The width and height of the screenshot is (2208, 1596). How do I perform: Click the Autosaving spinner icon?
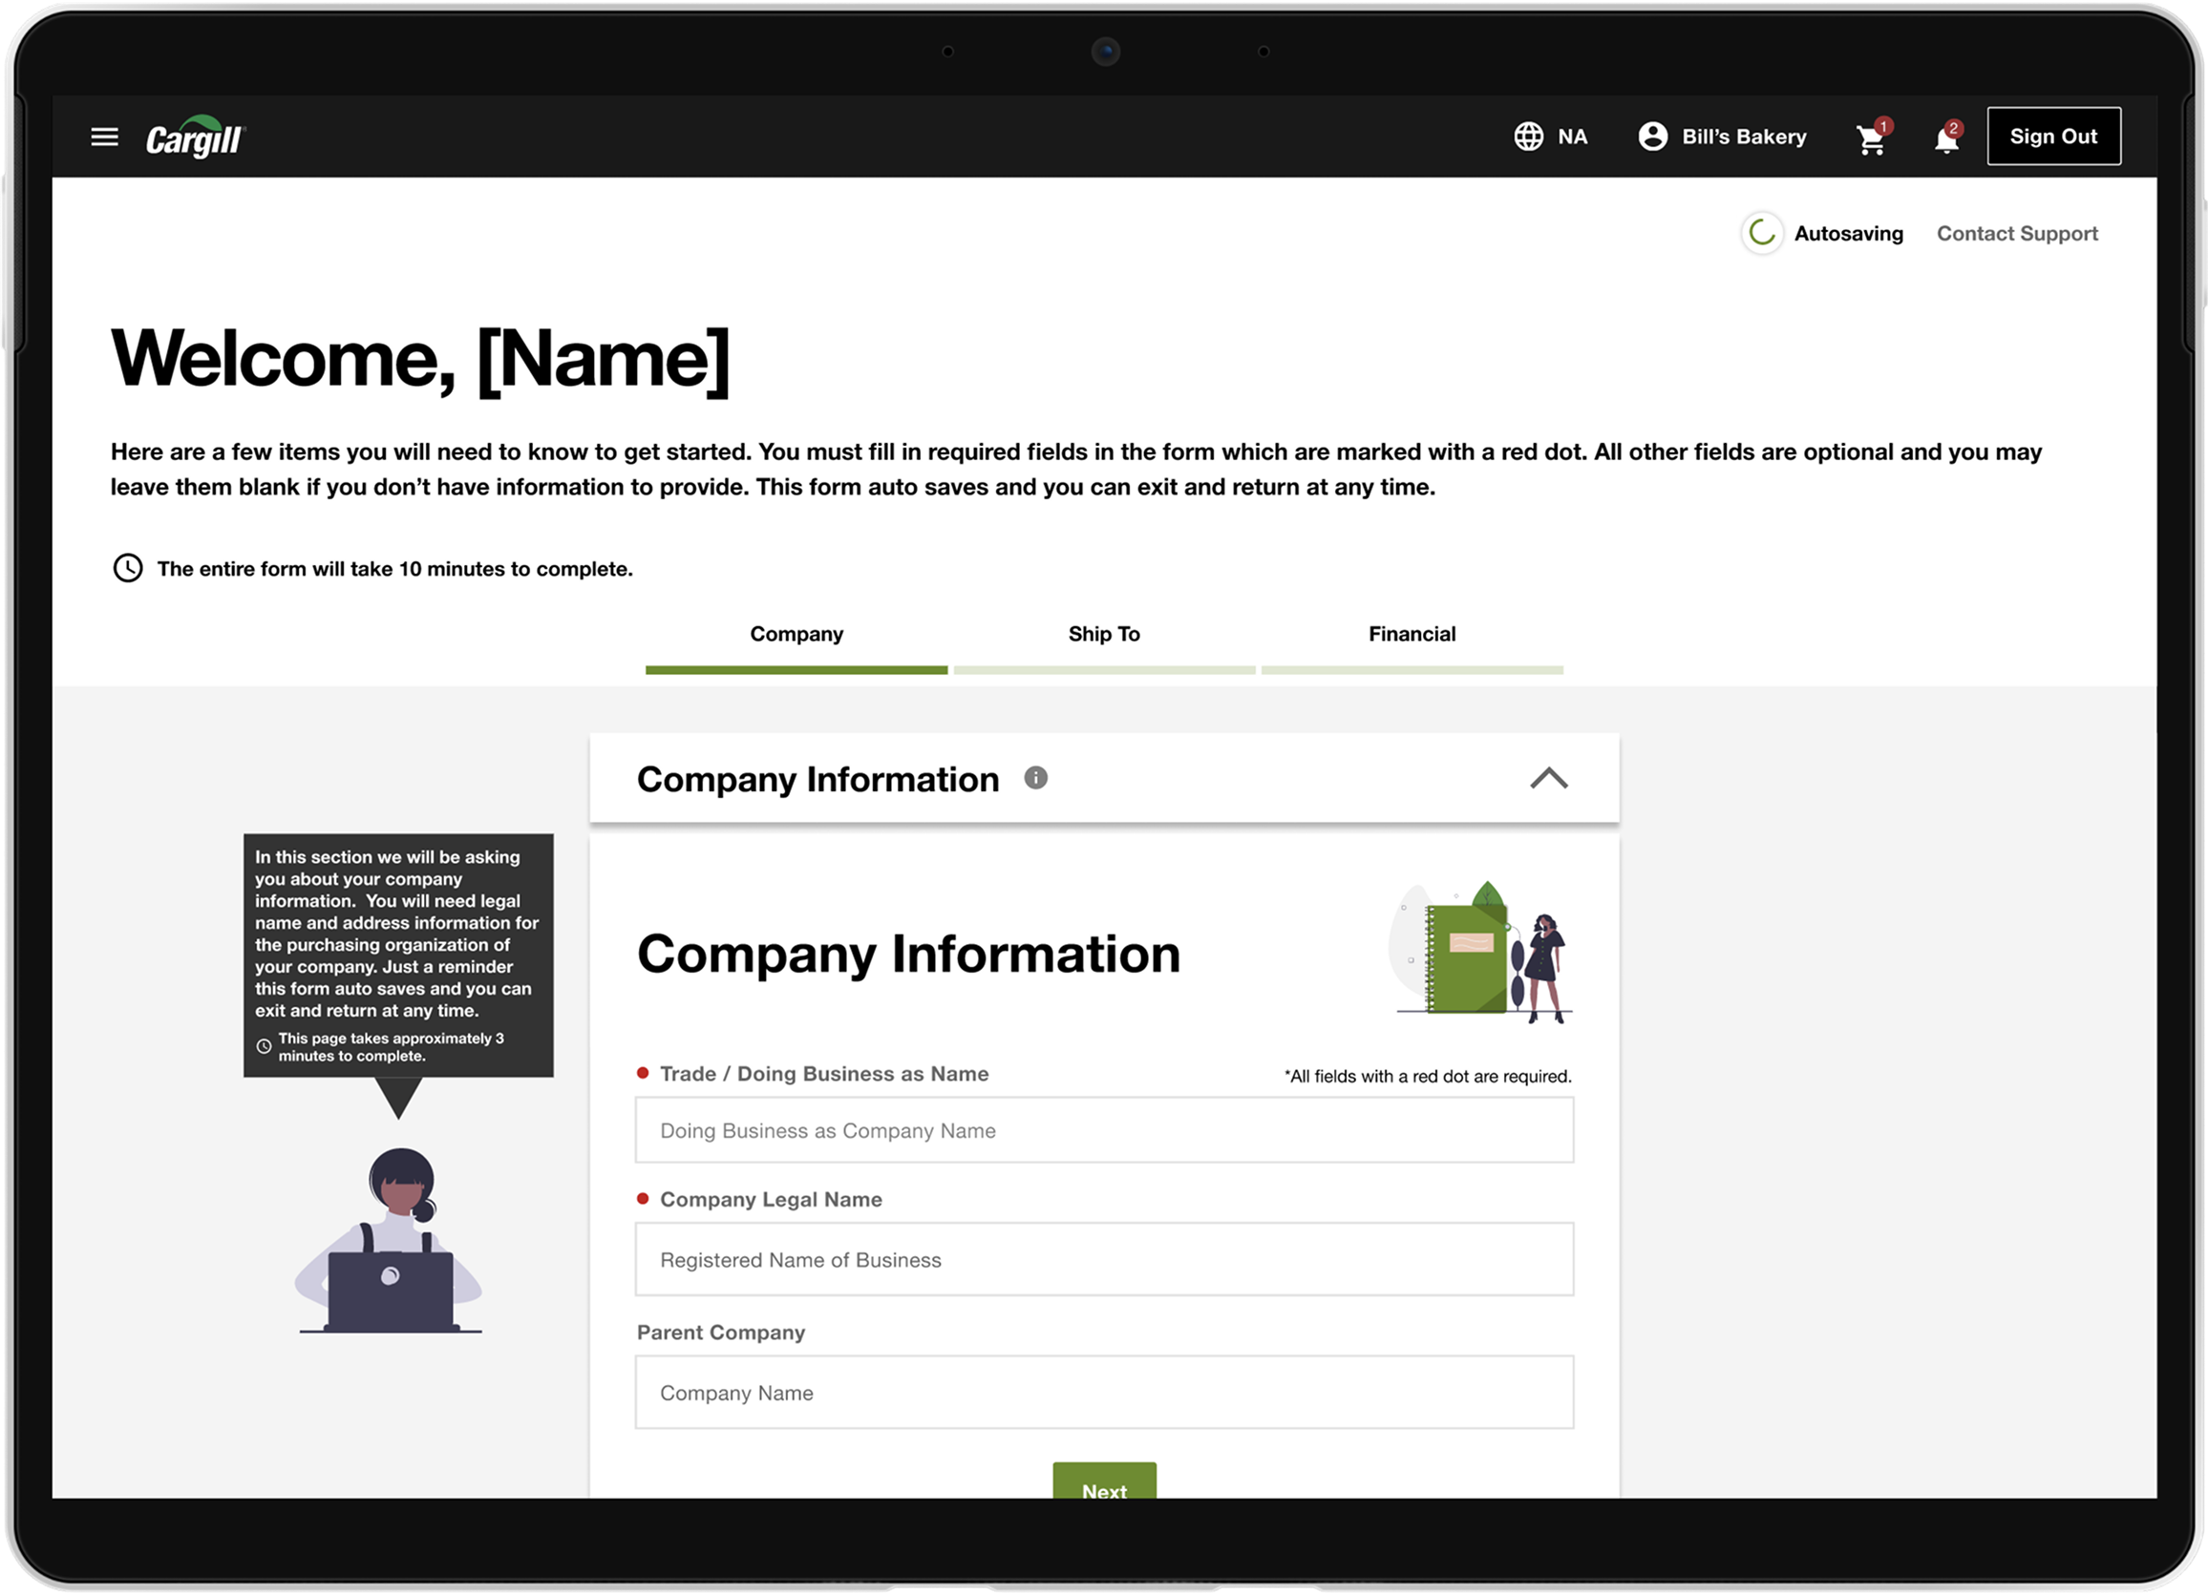(1762, 233)
